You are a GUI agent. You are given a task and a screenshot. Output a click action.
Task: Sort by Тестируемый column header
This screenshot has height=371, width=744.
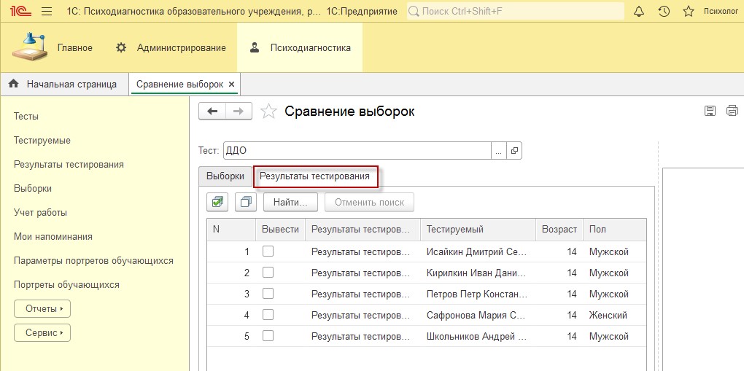[x=478, y=230]
